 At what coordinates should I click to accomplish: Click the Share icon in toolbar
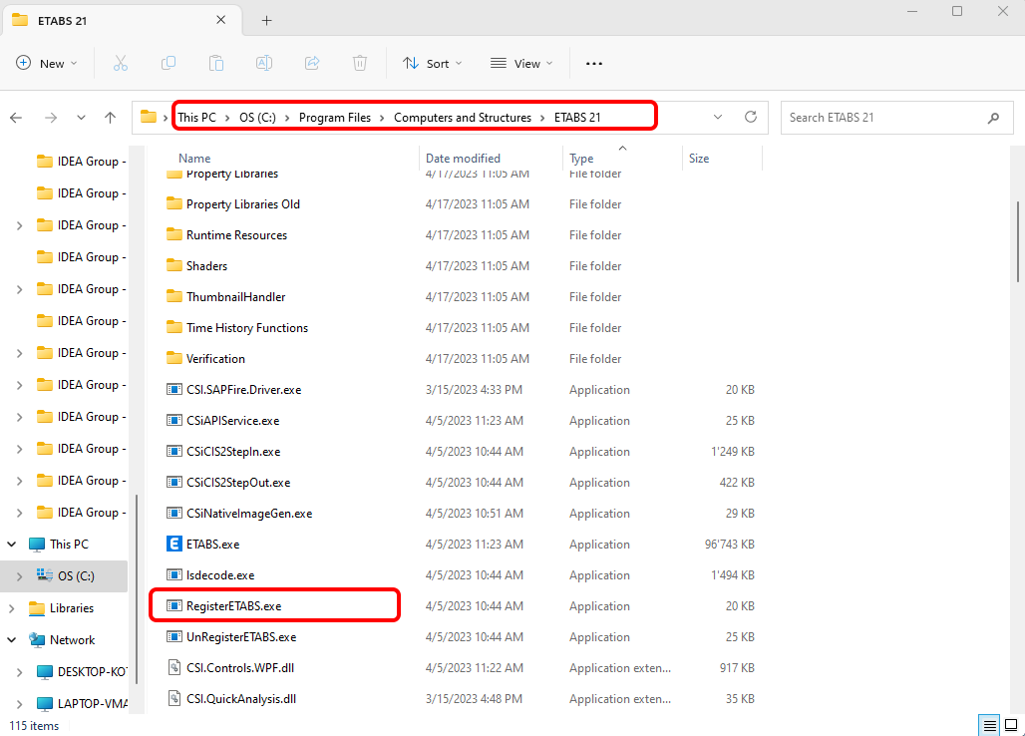[312, 63]
